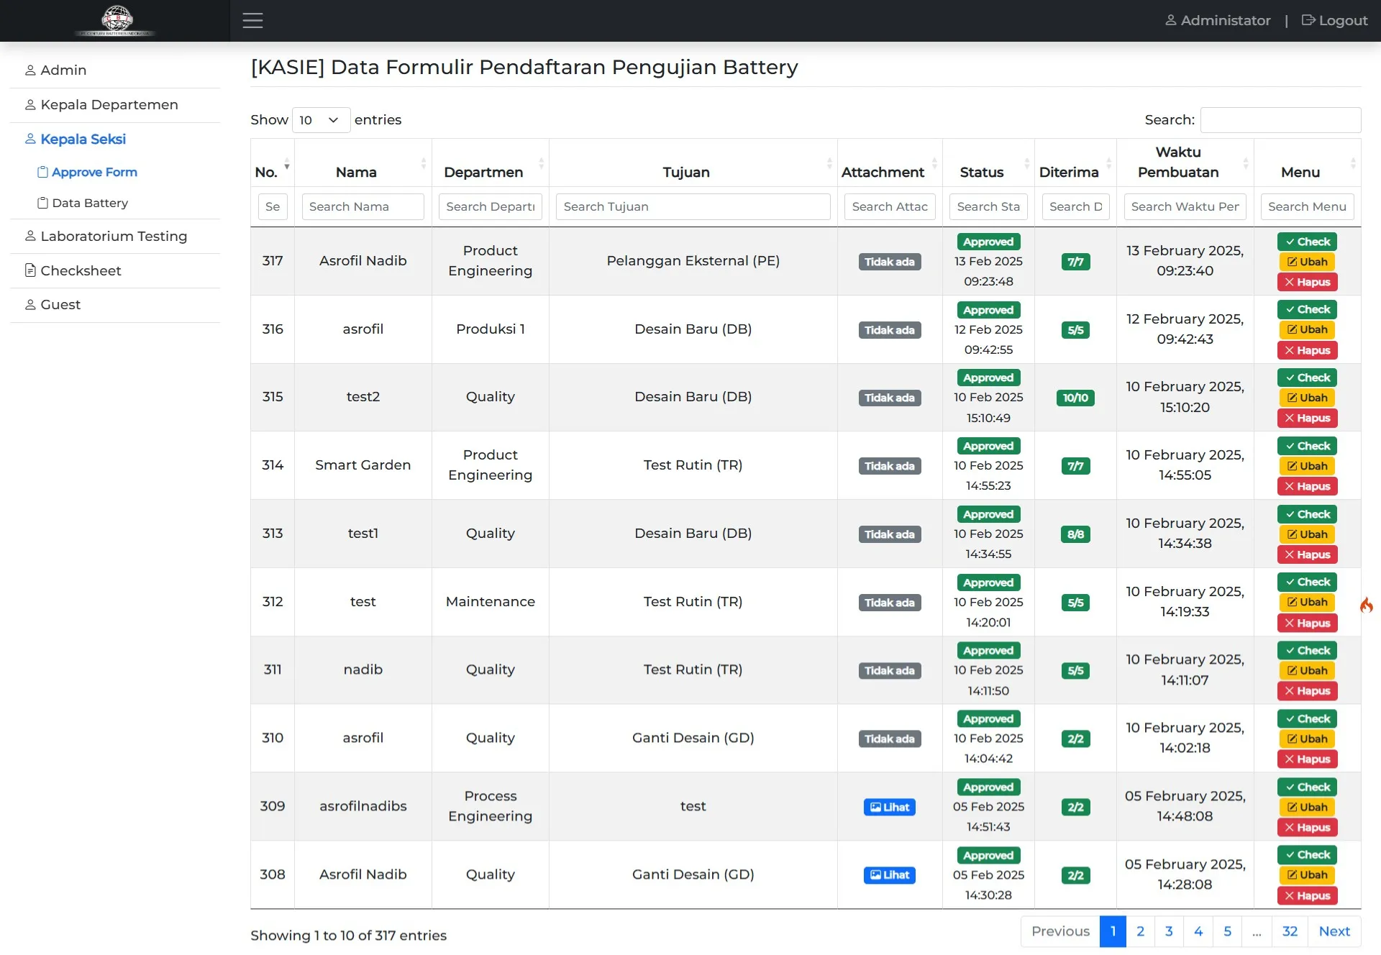Open the Administrator profile link
Viewport: 1381px width, 955px height.
(x=1218, y=20)
